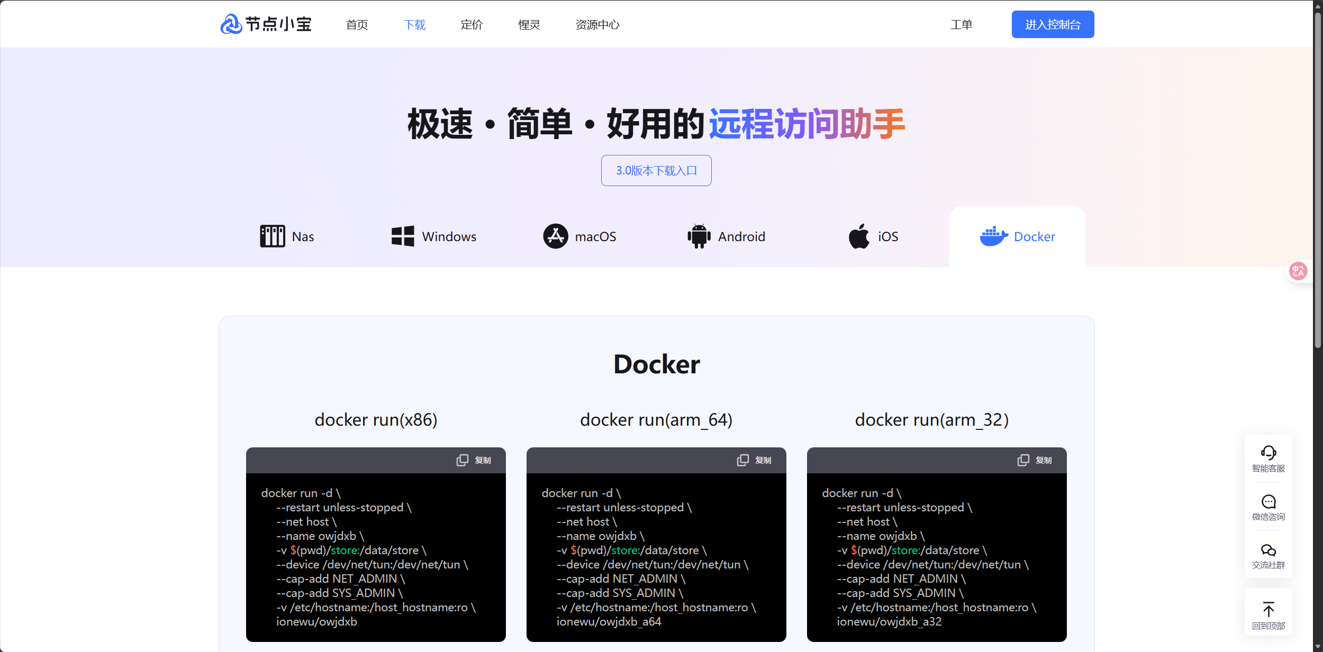Viewport: 1323px width, 652px height.
Task: Open the 首页 nav menu item
Action: [x=357, y=25]
